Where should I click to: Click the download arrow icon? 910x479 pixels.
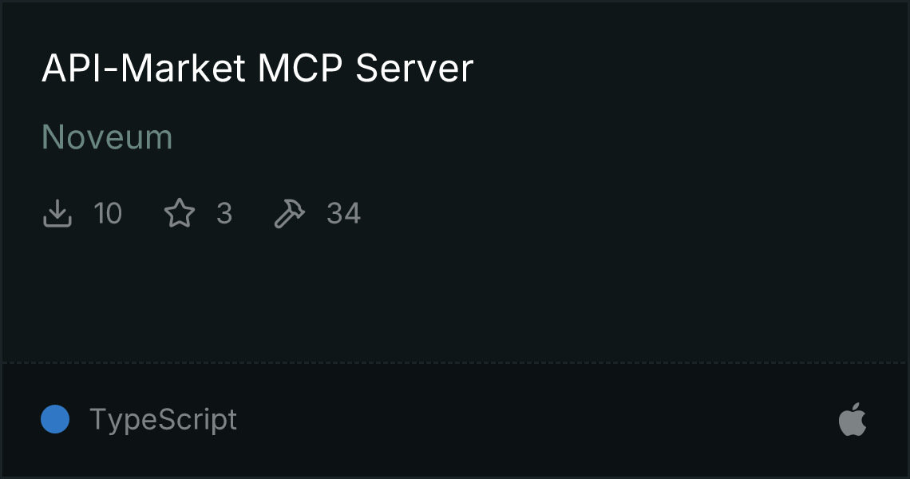(x=57, y=213)
